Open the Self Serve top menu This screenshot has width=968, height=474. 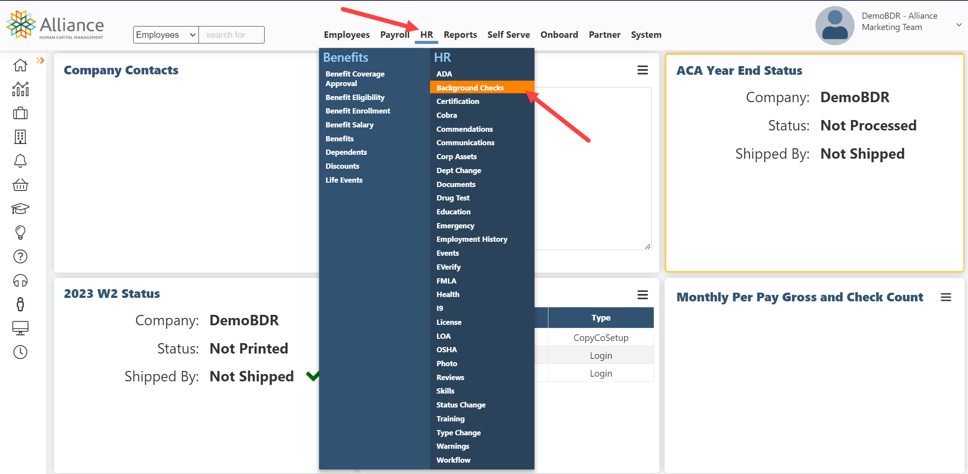coord(508,35)
